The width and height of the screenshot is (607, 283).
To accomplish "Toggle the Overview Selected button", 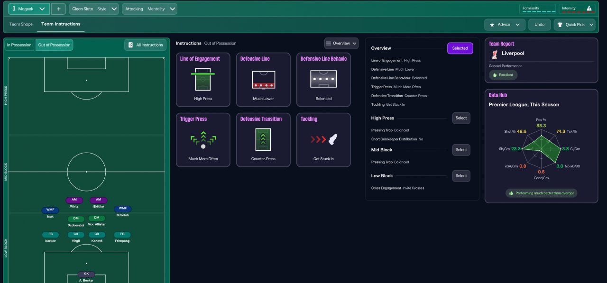I will click(460, 48).
